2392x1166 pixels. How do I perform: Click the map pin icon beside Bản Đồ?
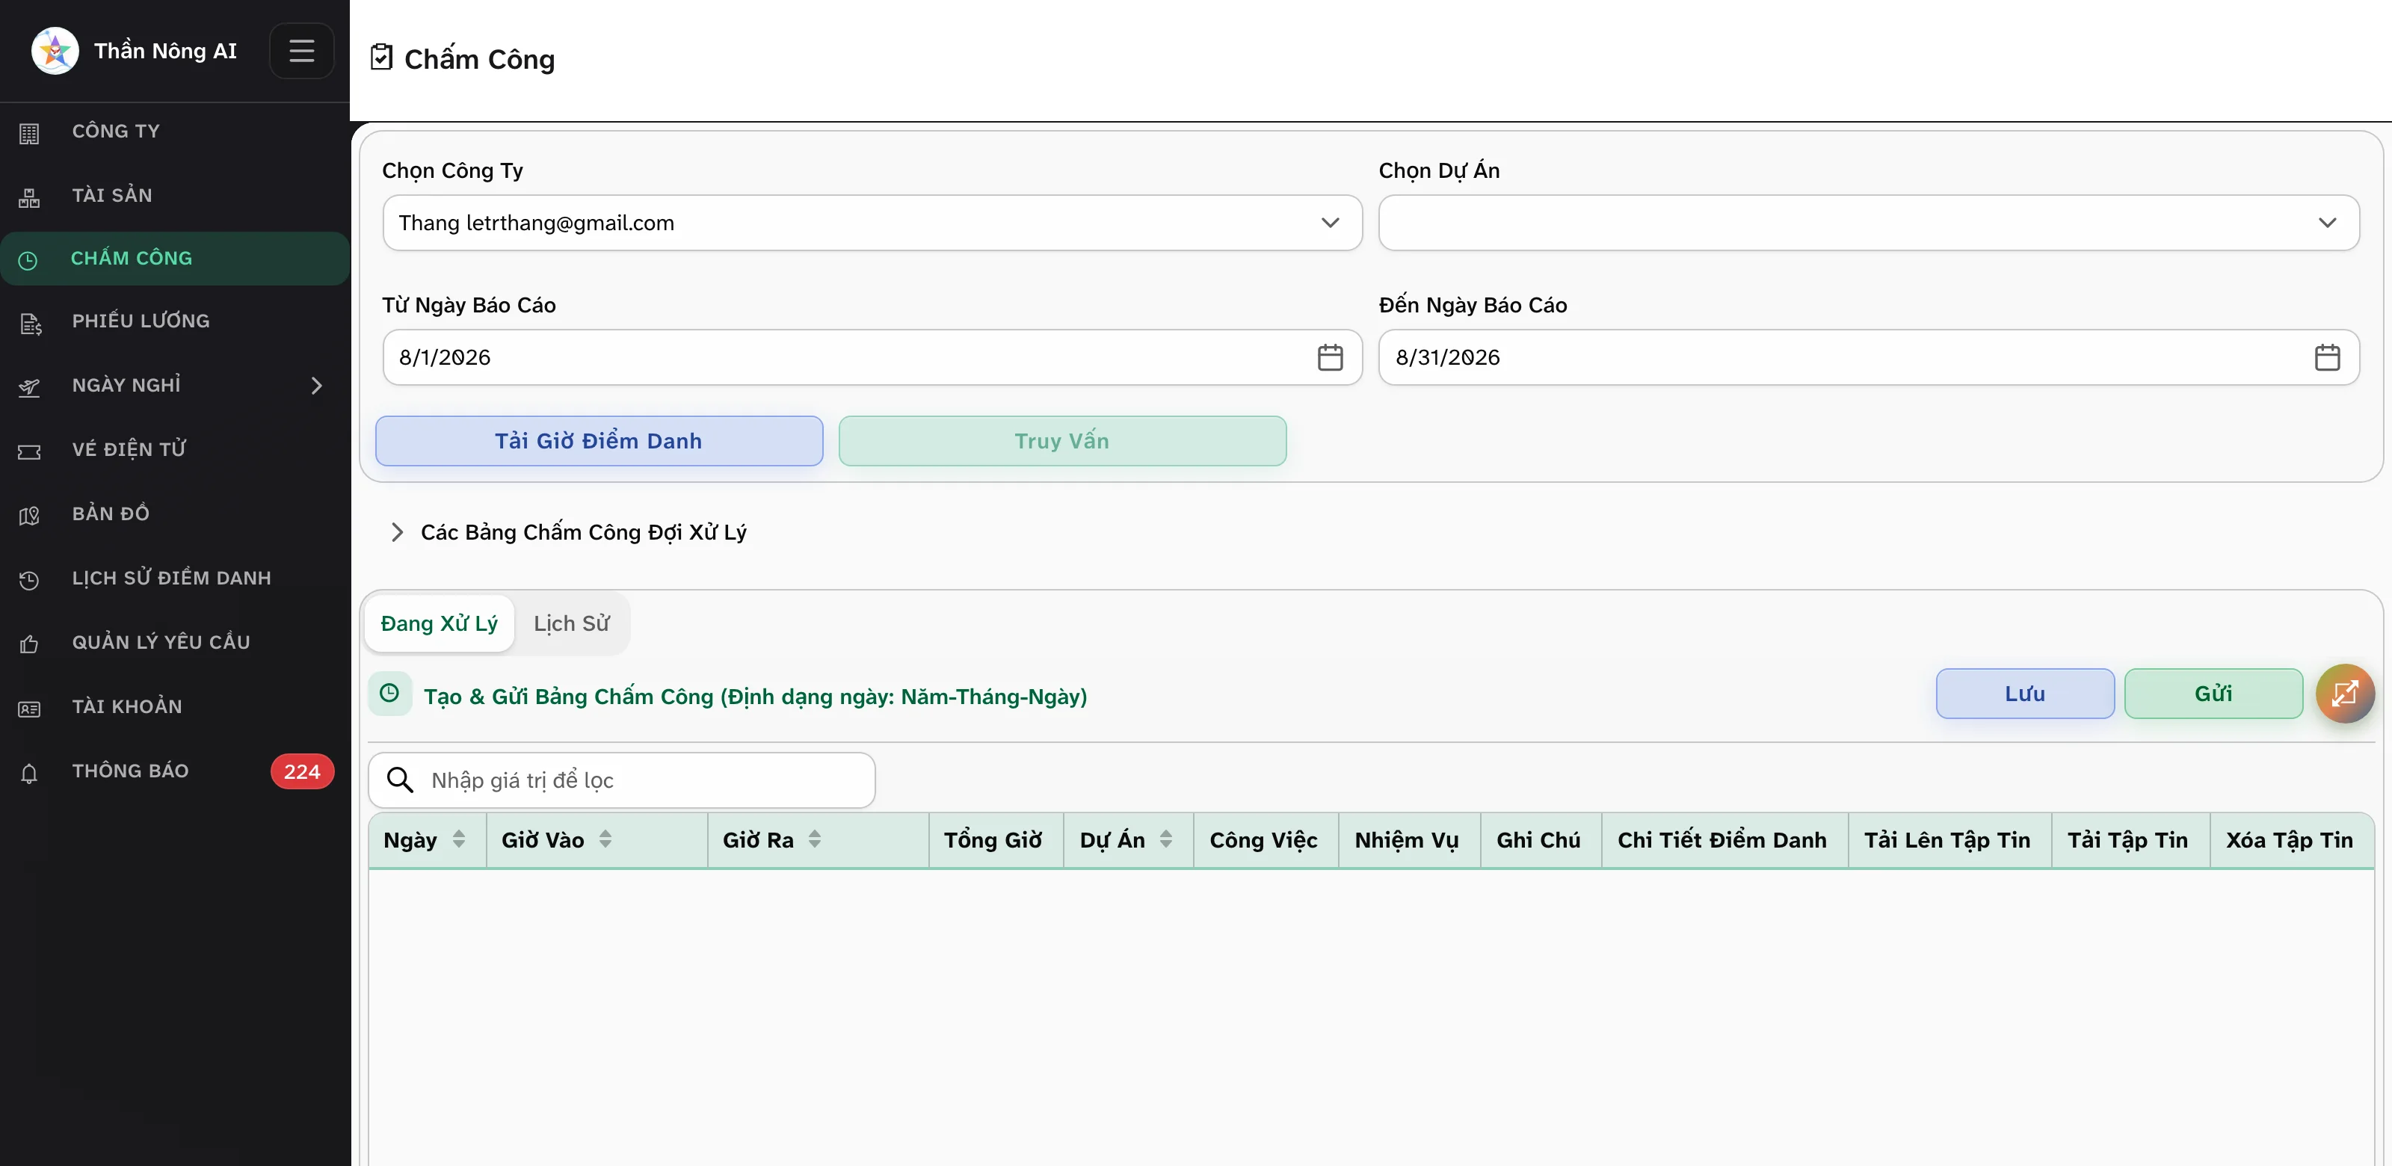[x=30, y=515]
